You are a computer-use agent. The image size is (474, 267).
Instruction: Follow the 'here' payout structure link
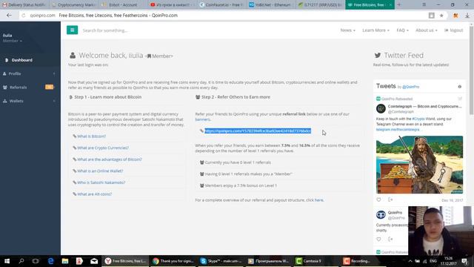pos(319,200)
